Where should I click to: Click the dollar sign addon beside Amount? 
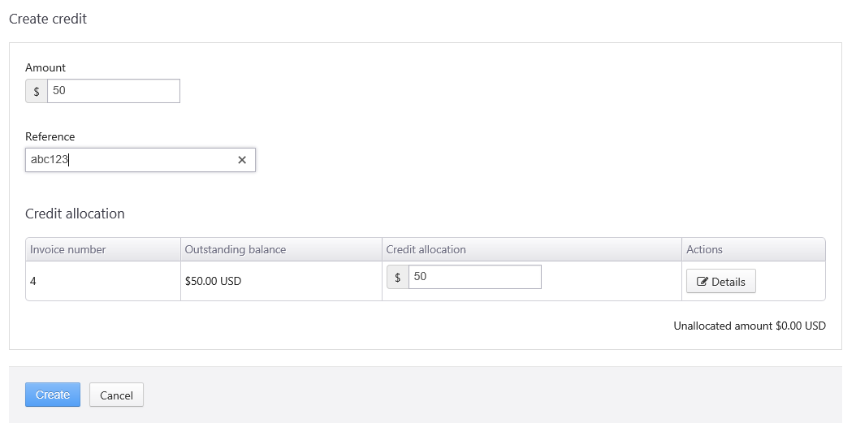coord(37,91)
